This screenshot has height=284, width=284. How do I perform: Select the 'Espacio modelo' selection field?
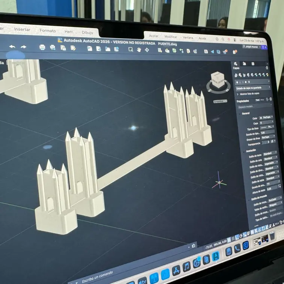[x=255, y=107]
